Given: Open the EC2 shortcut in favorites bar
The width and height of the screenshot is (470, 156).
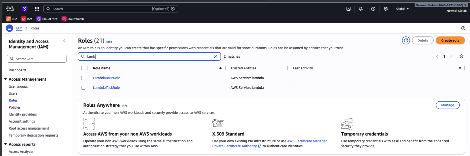Looking at the screenshot, I should (11, 19).
